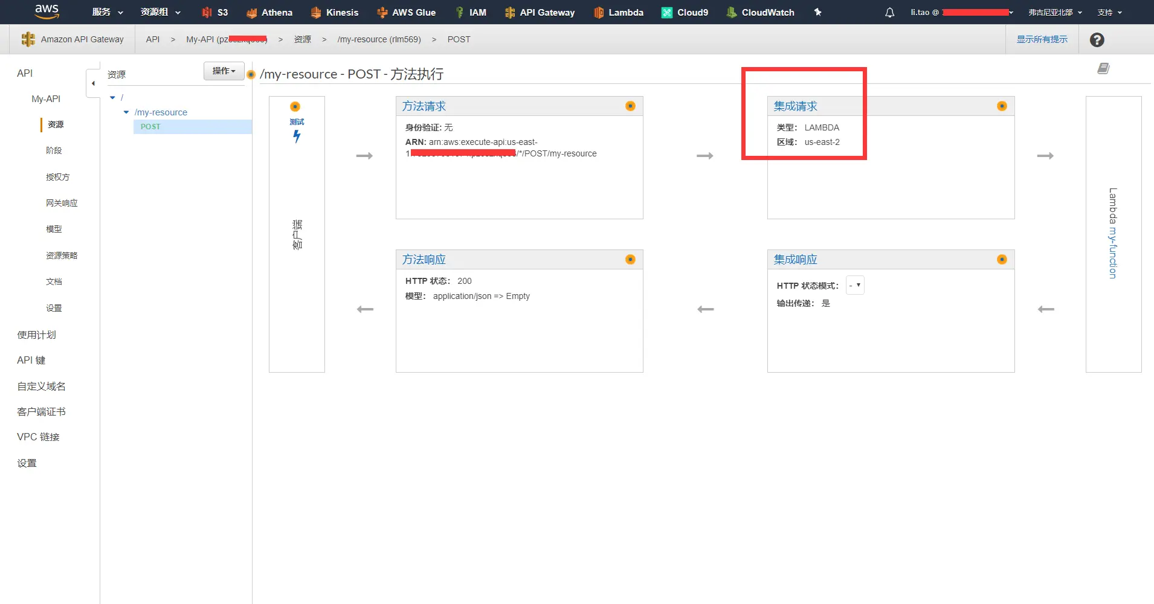Click the My-API breadcrumb link

(227, 39)
